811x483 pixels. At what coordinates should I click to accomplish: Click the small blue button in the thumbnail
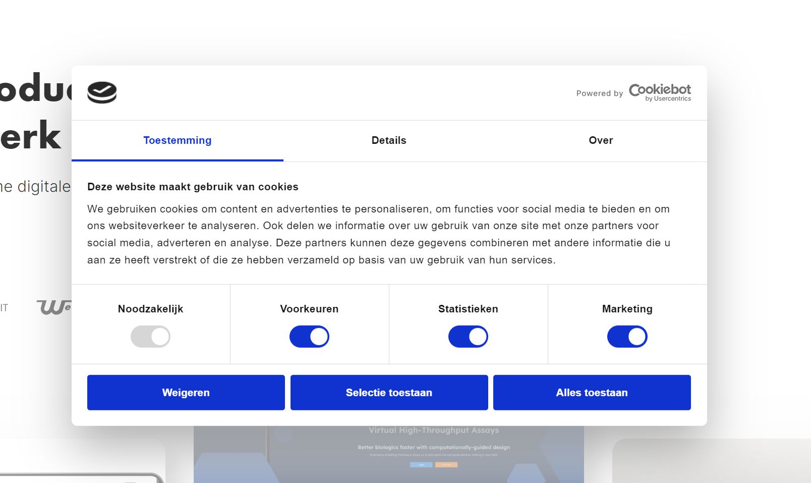[x=421, y=465]
